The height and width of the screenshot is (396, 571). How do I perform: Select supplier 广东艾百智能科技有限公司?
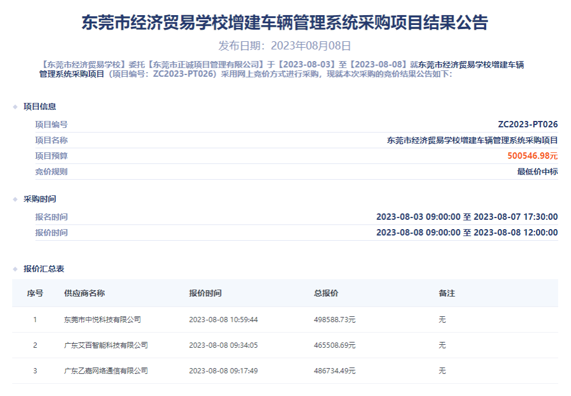pyautogui.click(x=106, y=345)
